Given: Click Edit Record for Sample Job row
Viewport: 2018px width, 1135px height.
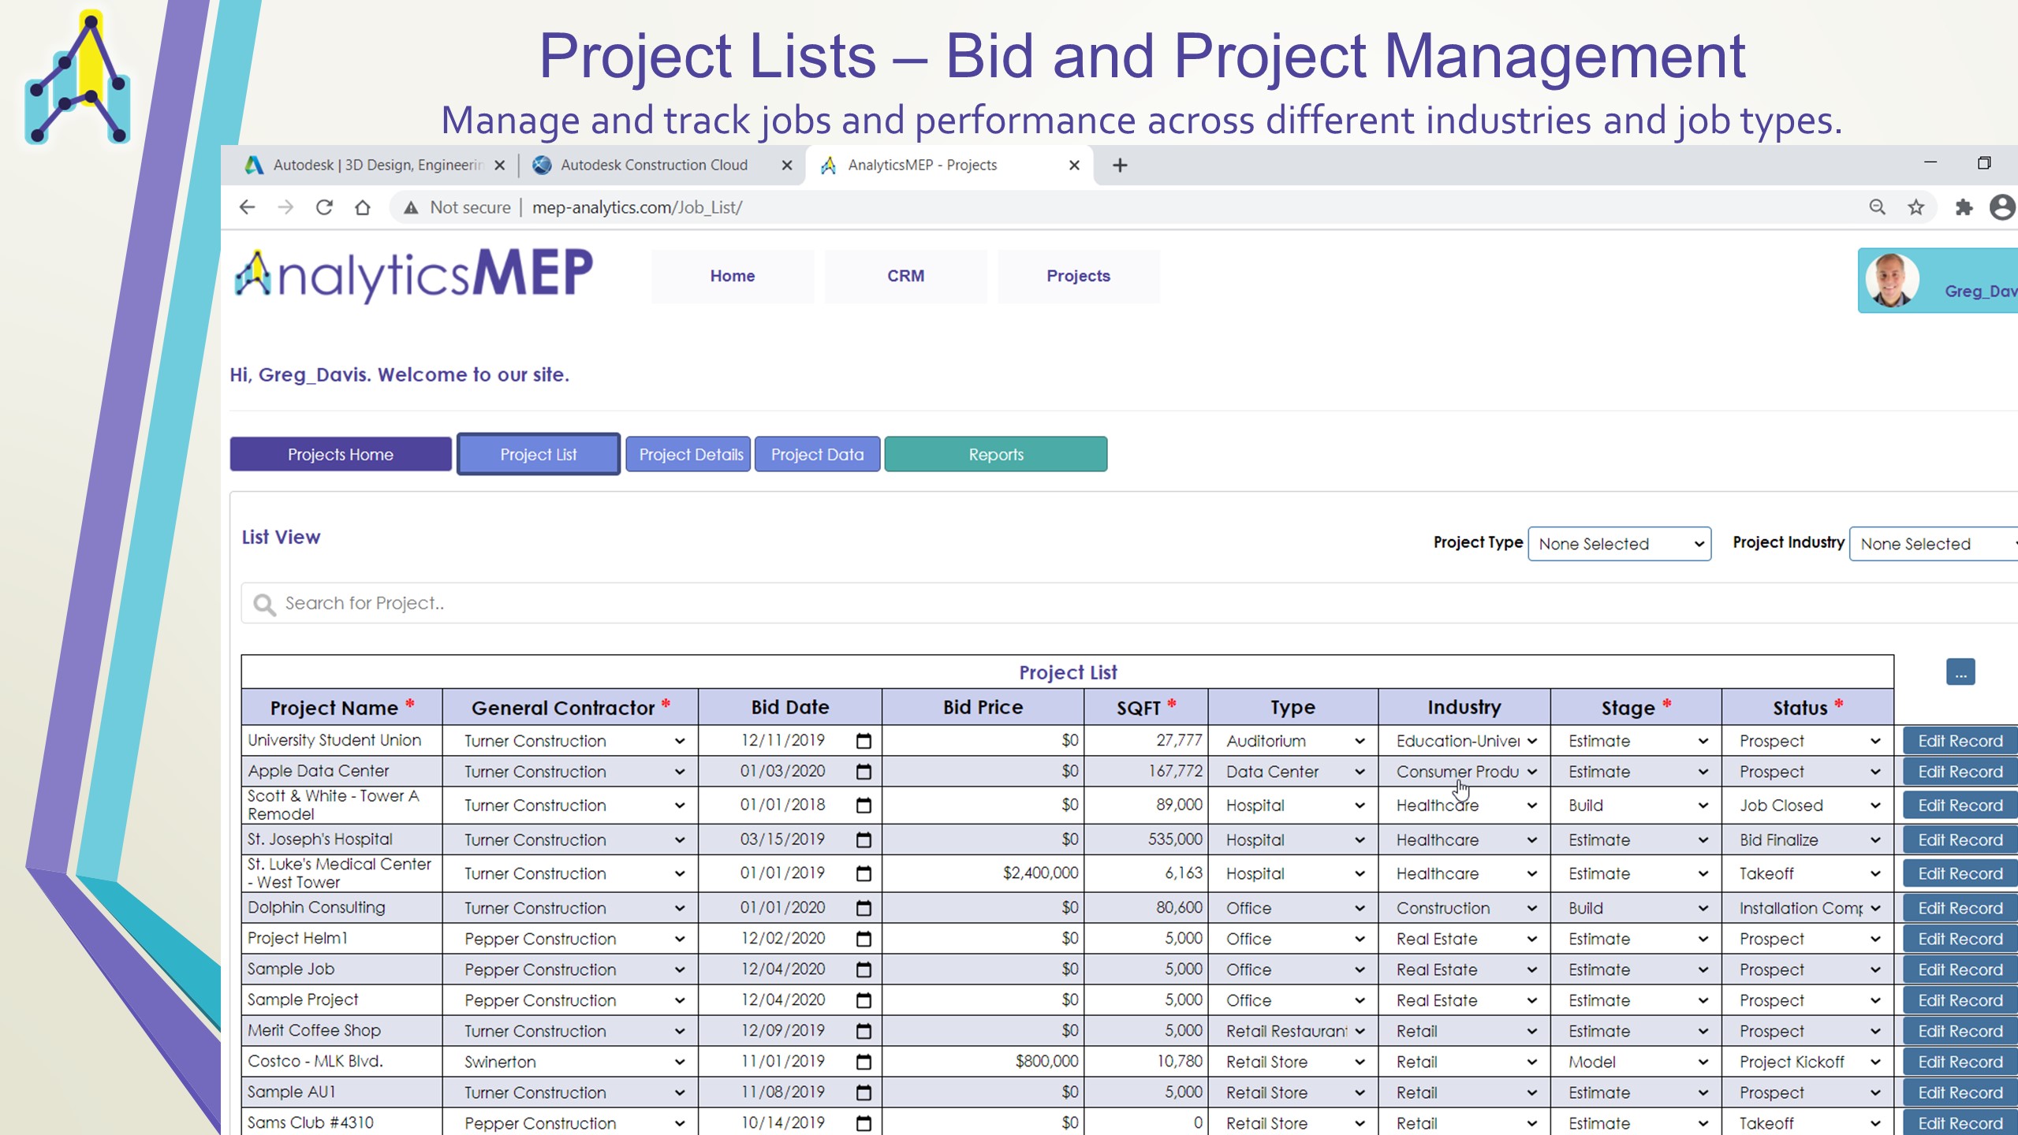Looking at the screenshot, I should pyautogui.click(x=1959, y=969).
